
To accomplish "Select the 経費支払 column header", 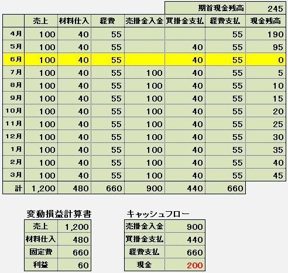I will click(225, 21).
